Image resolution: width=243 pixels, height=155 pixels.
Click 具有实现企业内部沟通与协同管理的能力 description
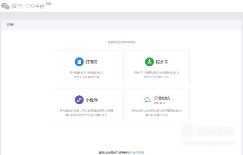(156, 110)
